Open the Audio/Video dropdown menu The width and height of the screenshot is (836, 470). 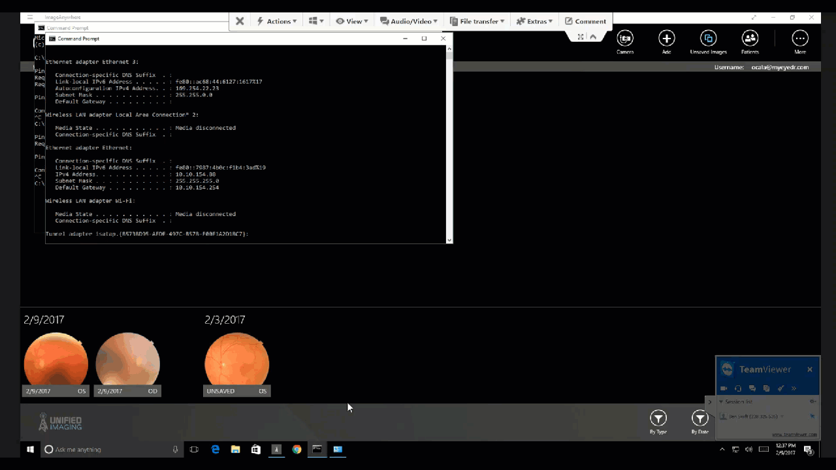pyautogui.click(x=409, y=21)
